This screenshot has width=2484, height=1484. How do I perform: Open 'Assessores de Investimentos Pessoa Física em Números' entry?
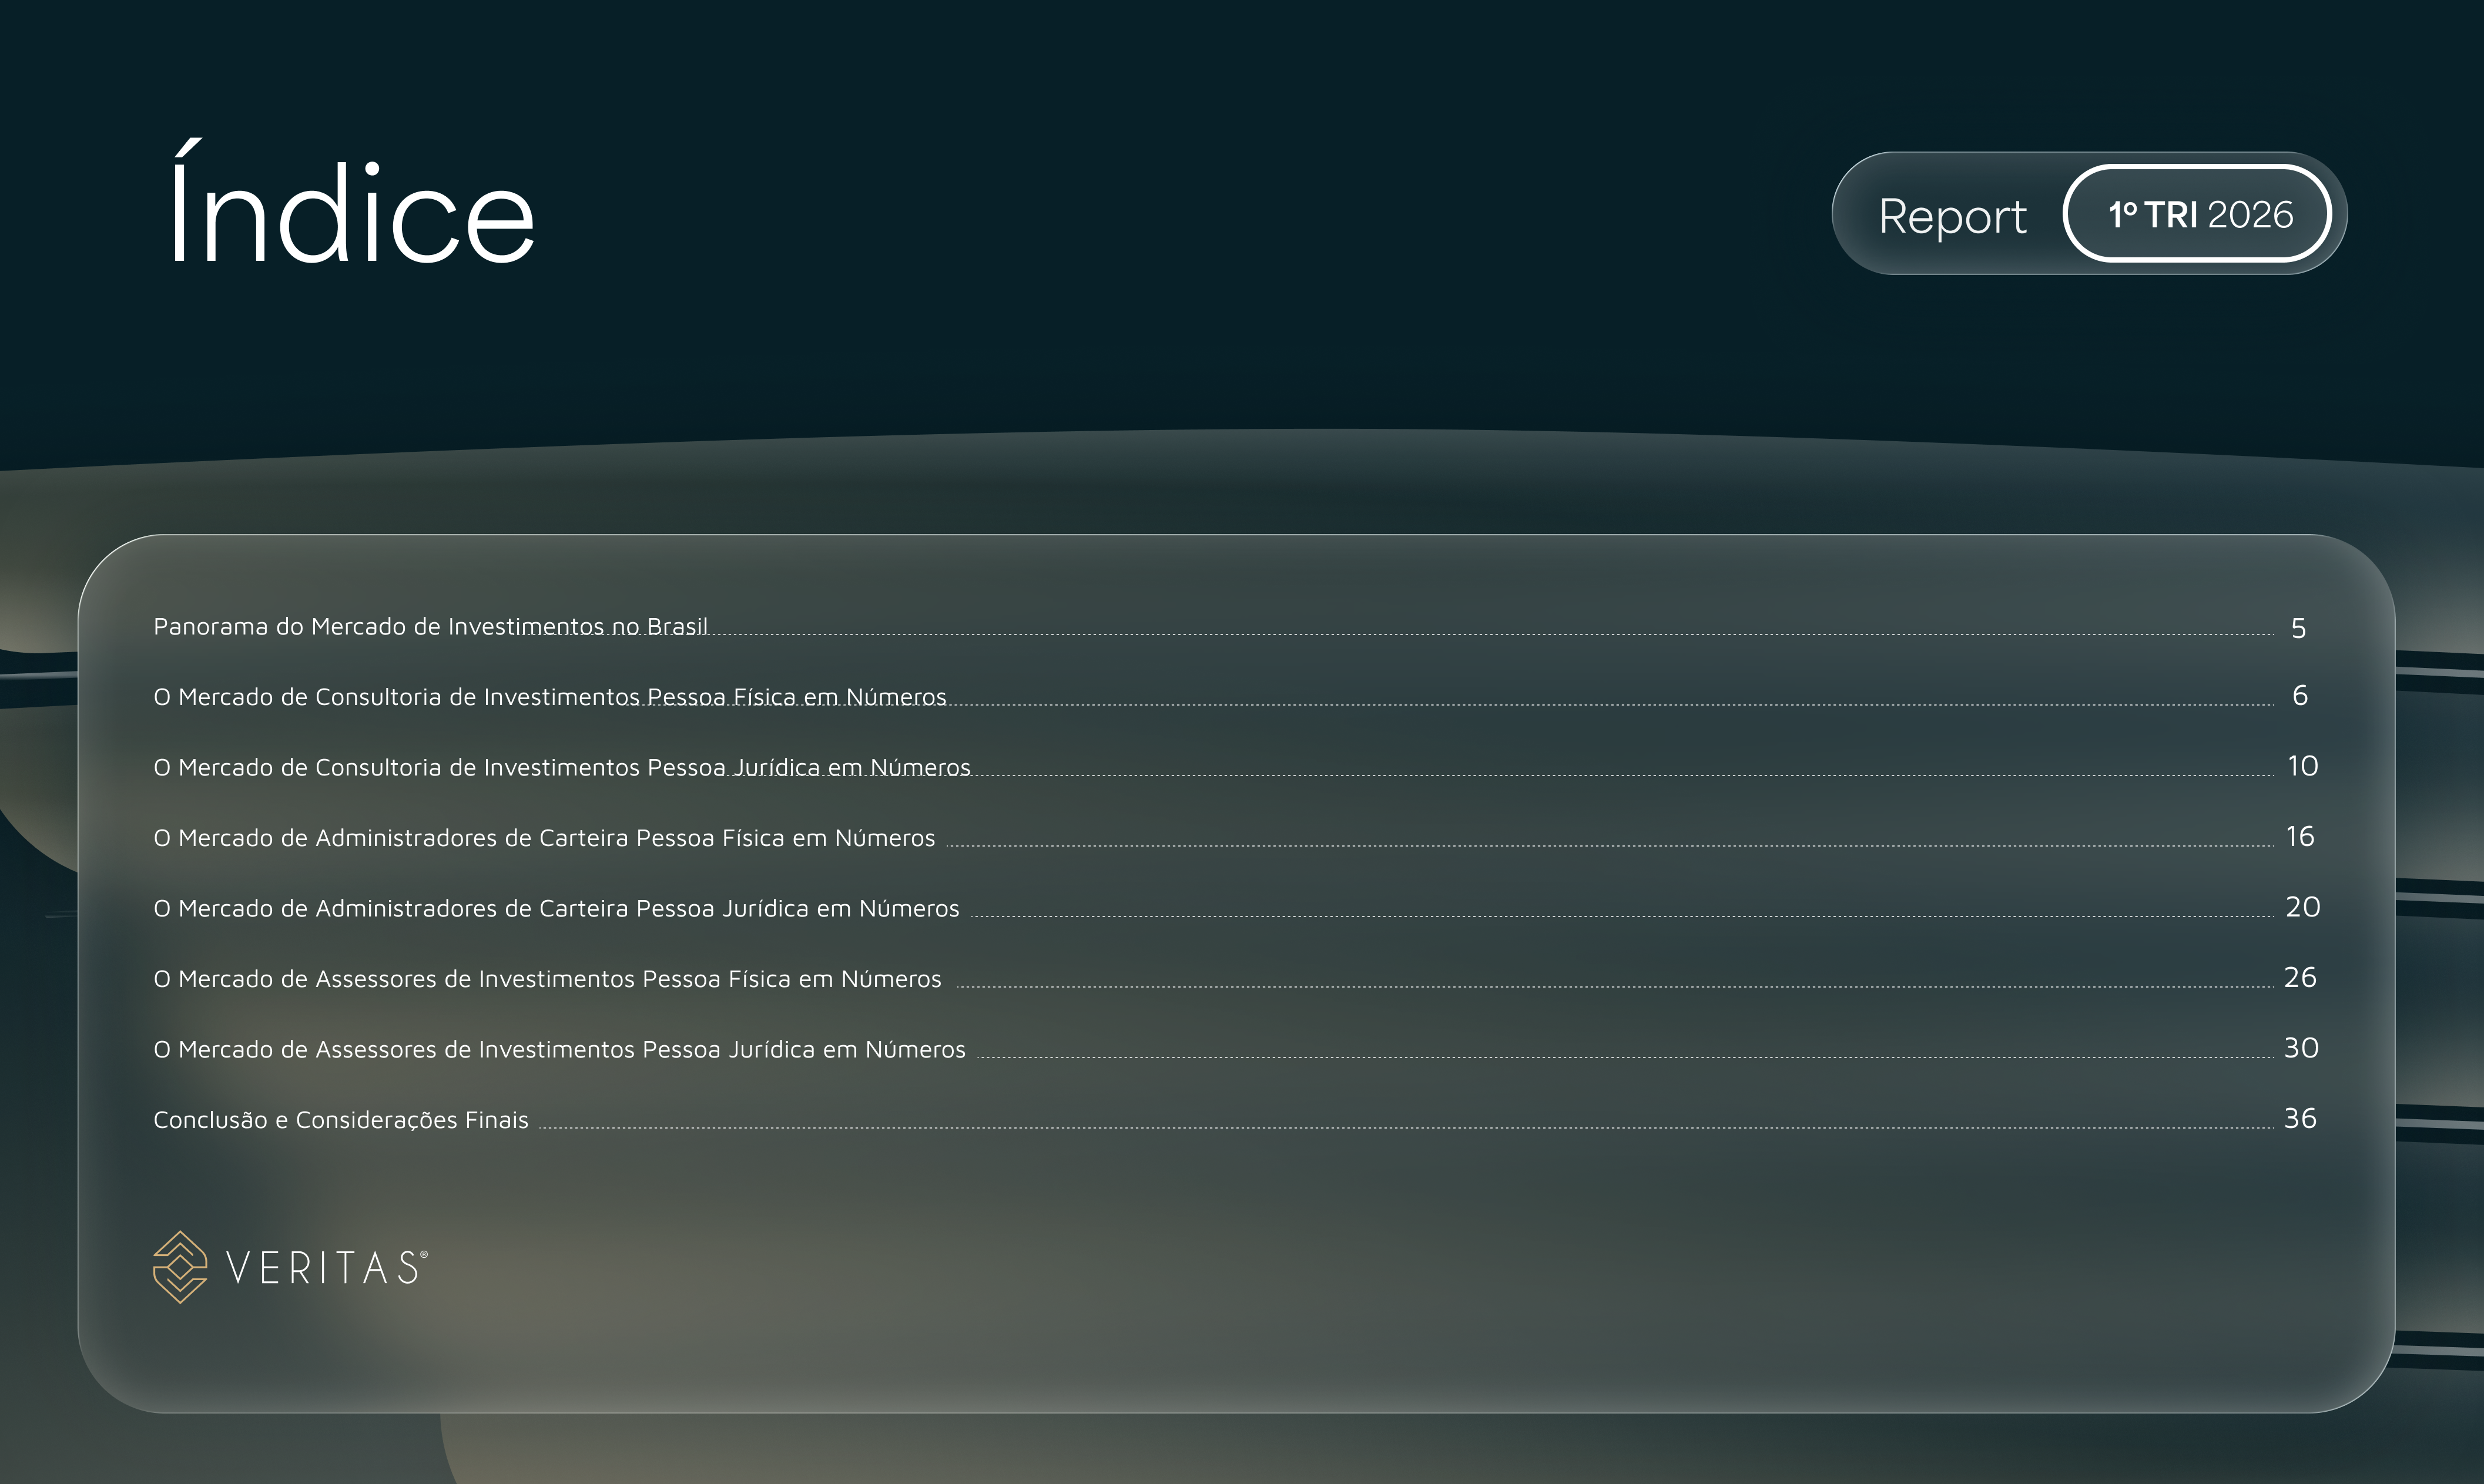[x=547, y=979]
